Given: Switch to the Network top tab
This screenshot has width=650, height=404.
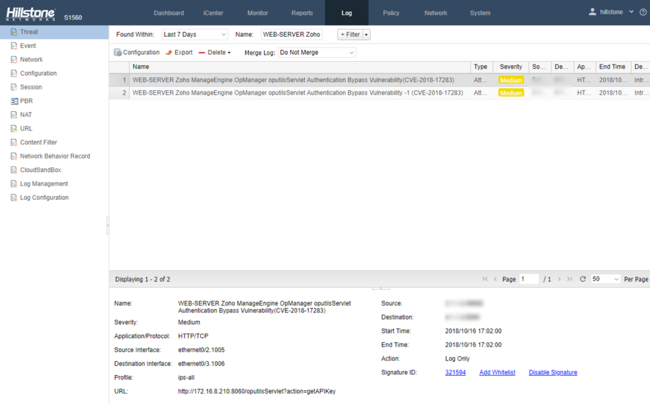Looking at the screenshot, I should tap(436, 13).
